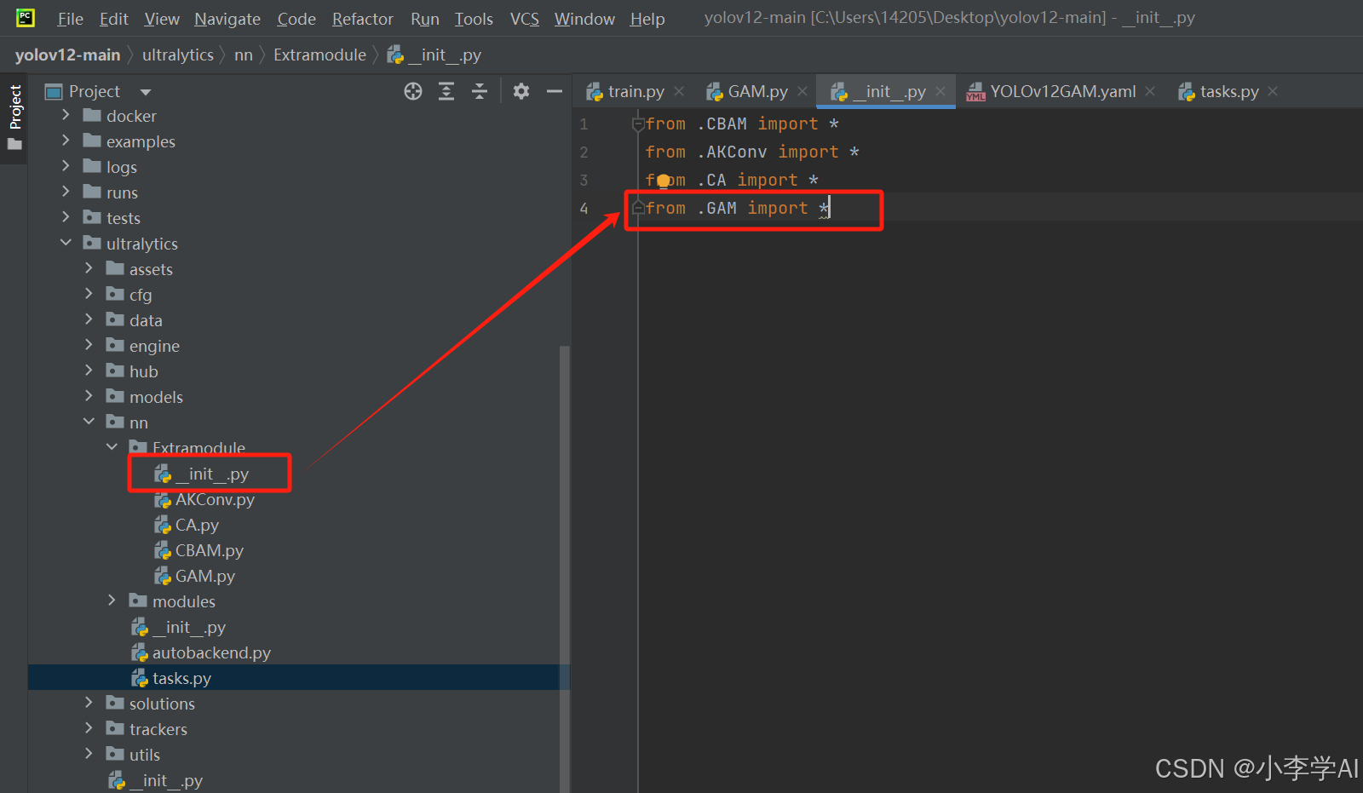
Task: Click the Project tree vertical scrollbar
Action: click(564, 568)
